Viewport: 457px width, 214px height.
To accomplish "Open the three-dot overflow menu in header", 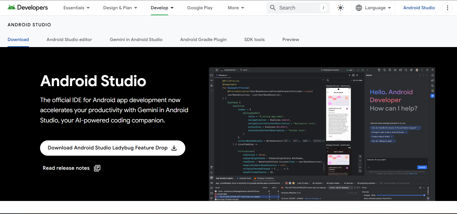I will [x=447, y=8].
